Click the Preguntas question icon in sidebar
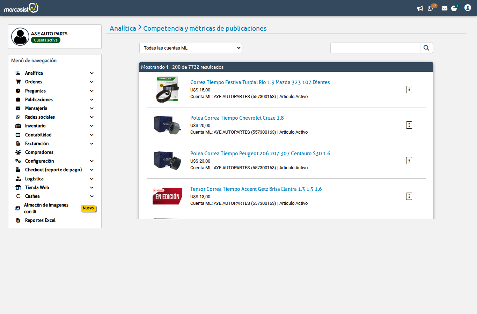 [18, 91]
